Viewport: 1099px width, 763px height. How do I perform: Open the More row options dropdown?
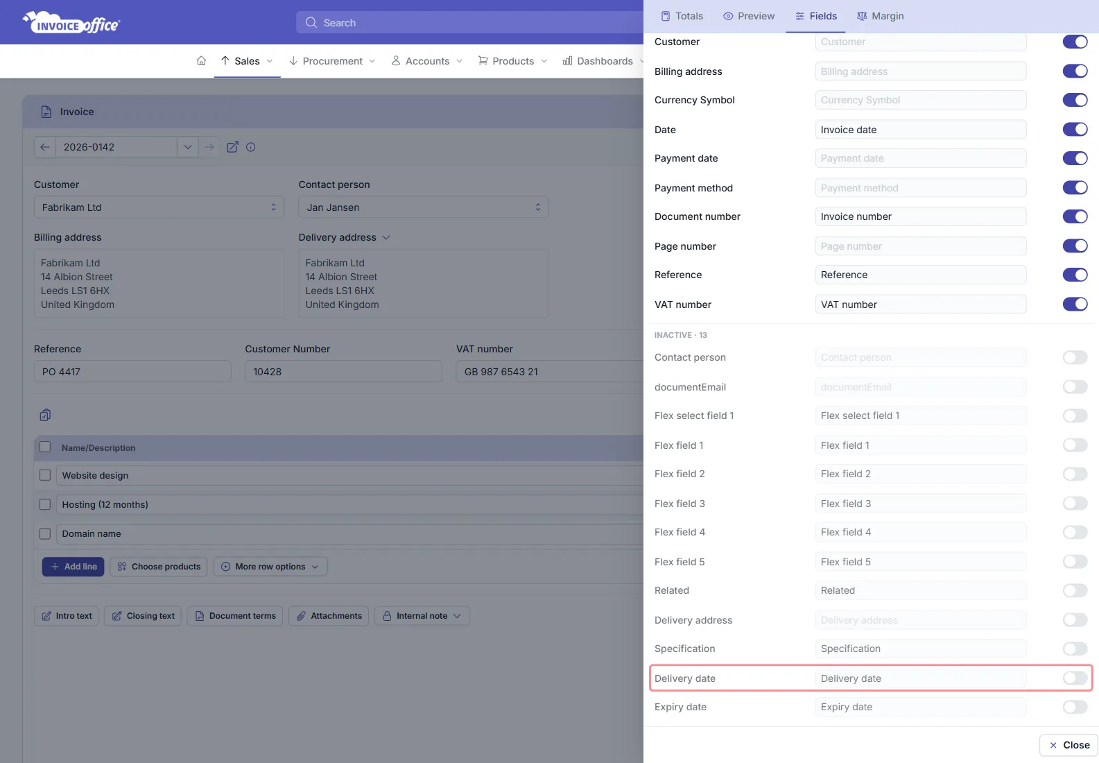tap(270, 567)
